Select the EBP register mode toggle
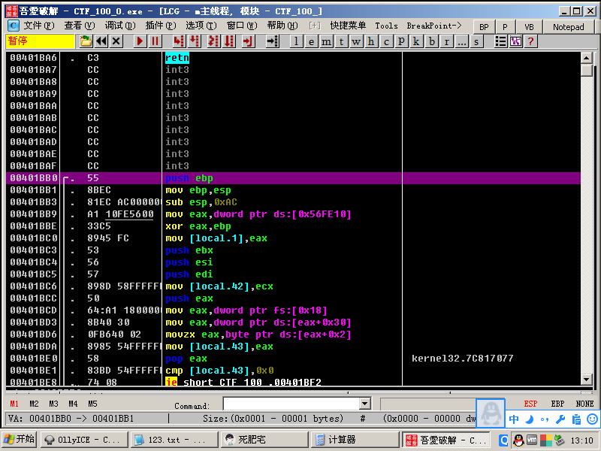 [557, 404]
